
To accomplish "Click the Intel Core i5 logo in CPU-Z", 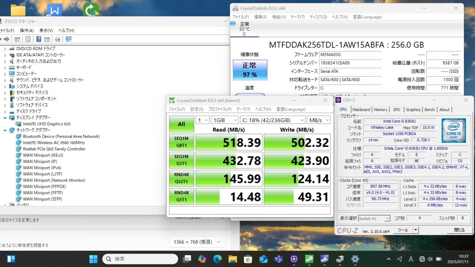I will pyautogui.click(x=454, y=131).
